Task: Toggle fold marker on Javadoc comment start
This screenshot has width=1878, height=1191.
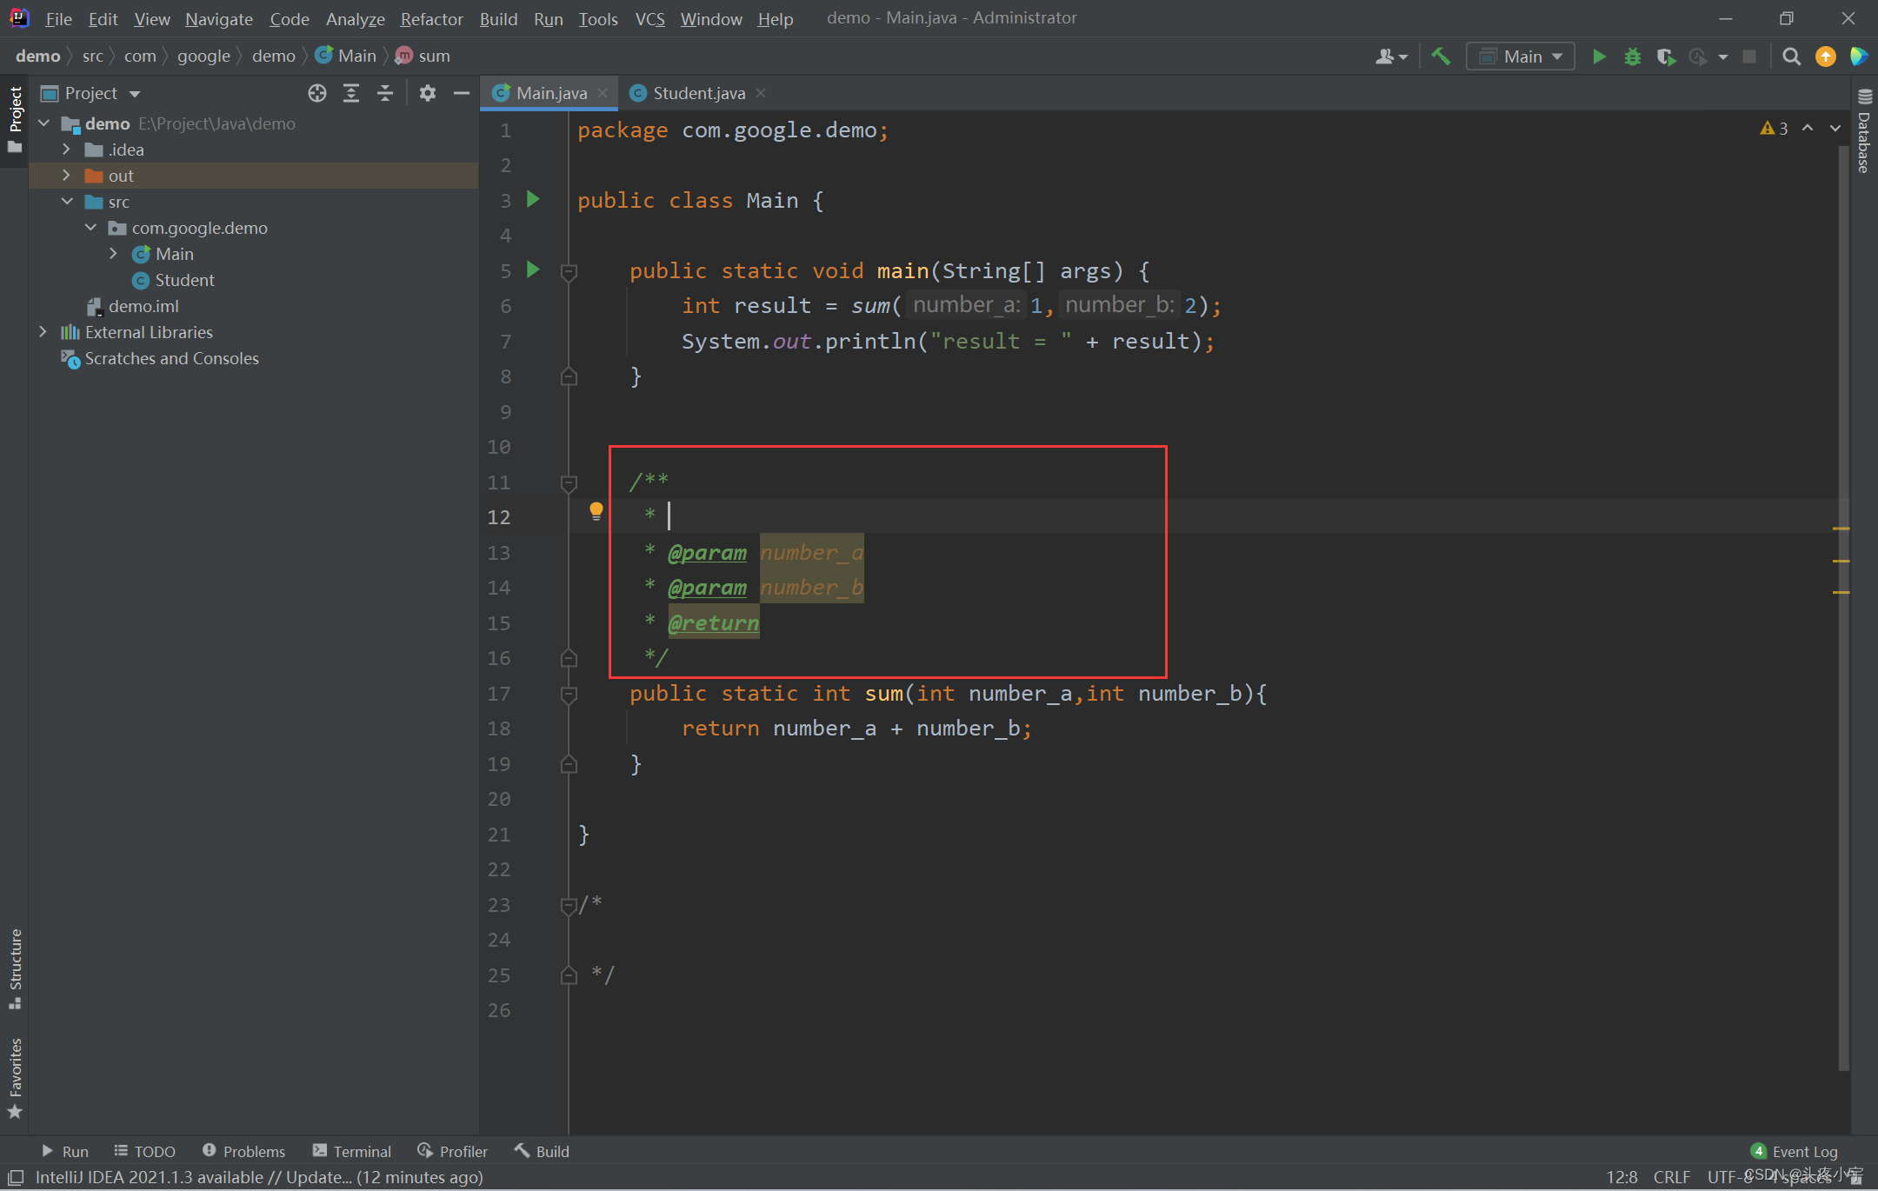Action: [x=569, y=482]
